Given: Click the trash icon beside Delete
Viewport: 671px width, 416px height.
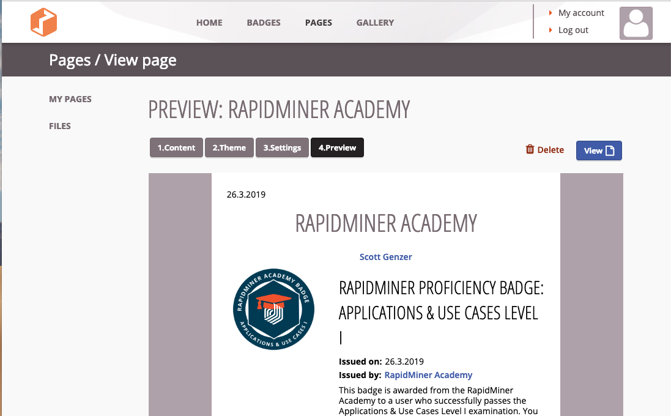Looking at the screenshot, I should tap(530, 149).
